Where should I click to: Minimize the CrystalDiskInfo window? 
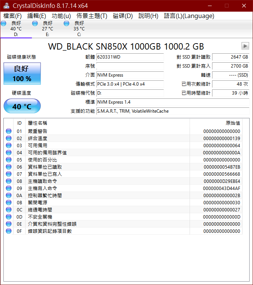coord(210,6)
